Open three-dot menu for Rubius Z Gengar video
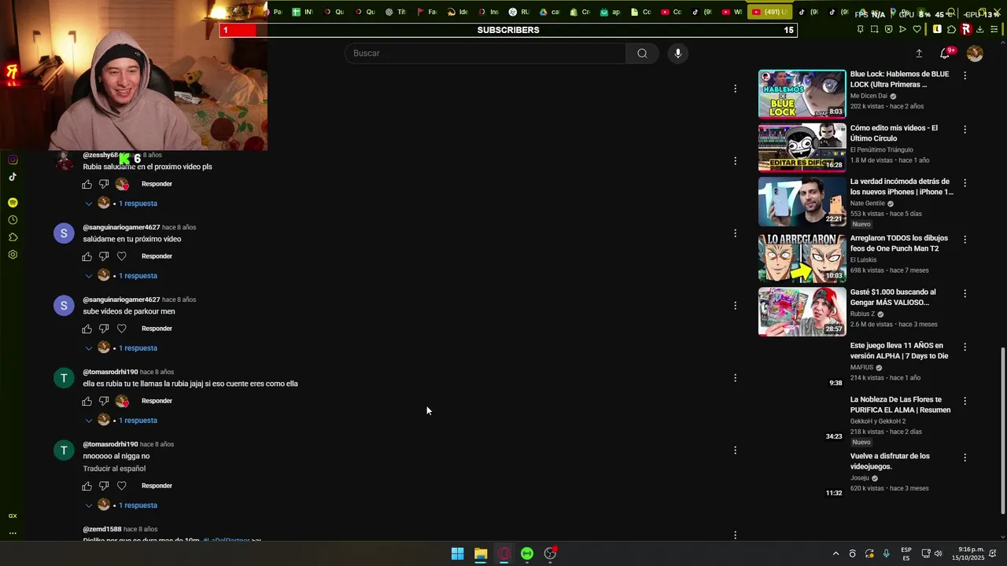The height and width of the screenshot is (566, 1007). (x=965, y=293)
